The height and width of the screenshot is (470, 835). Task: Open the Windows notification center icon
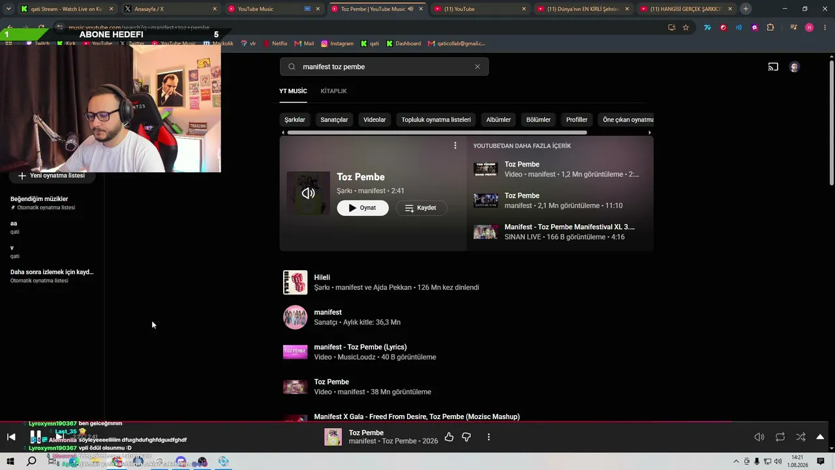coord(821,462)
